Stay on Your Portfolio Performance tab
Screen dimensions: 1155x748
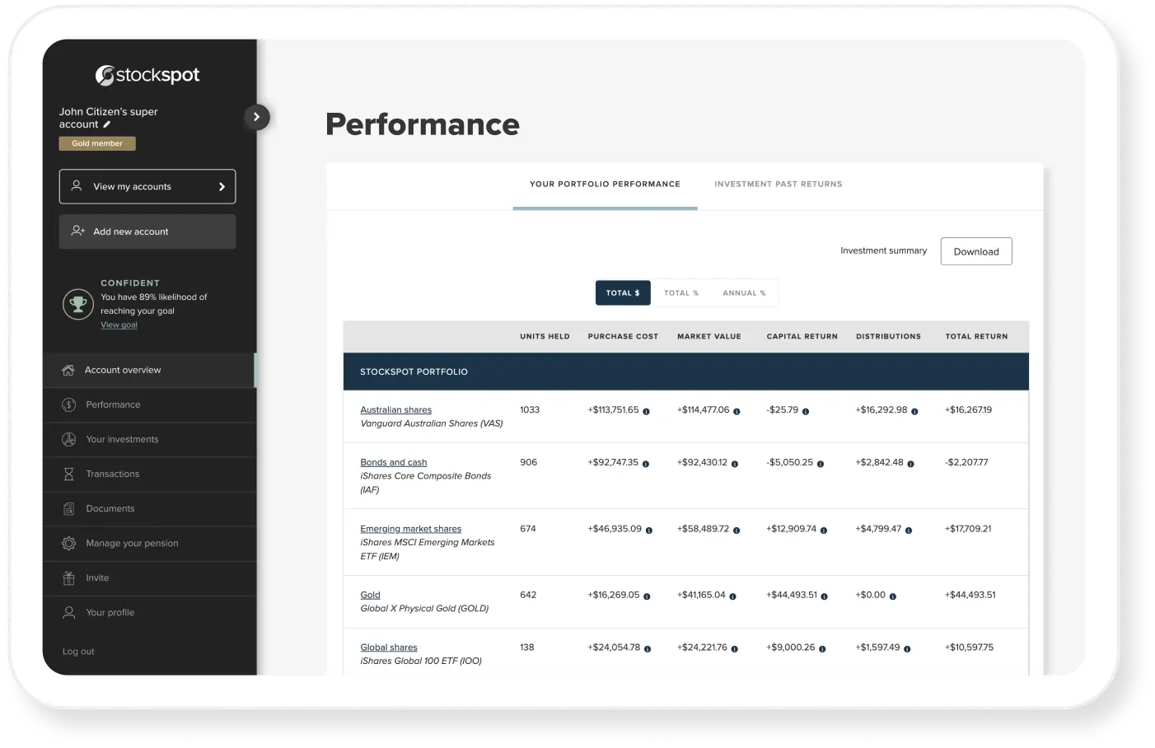click(x=605, y=184)
